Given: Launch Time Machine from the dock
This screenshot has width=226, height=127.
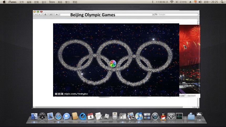Looking at the screenshot, I should point(155,116).
